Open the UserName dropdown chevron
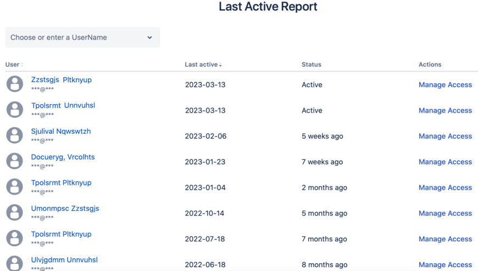Viewport: 478px width, 271px height. tap(149, 37)
